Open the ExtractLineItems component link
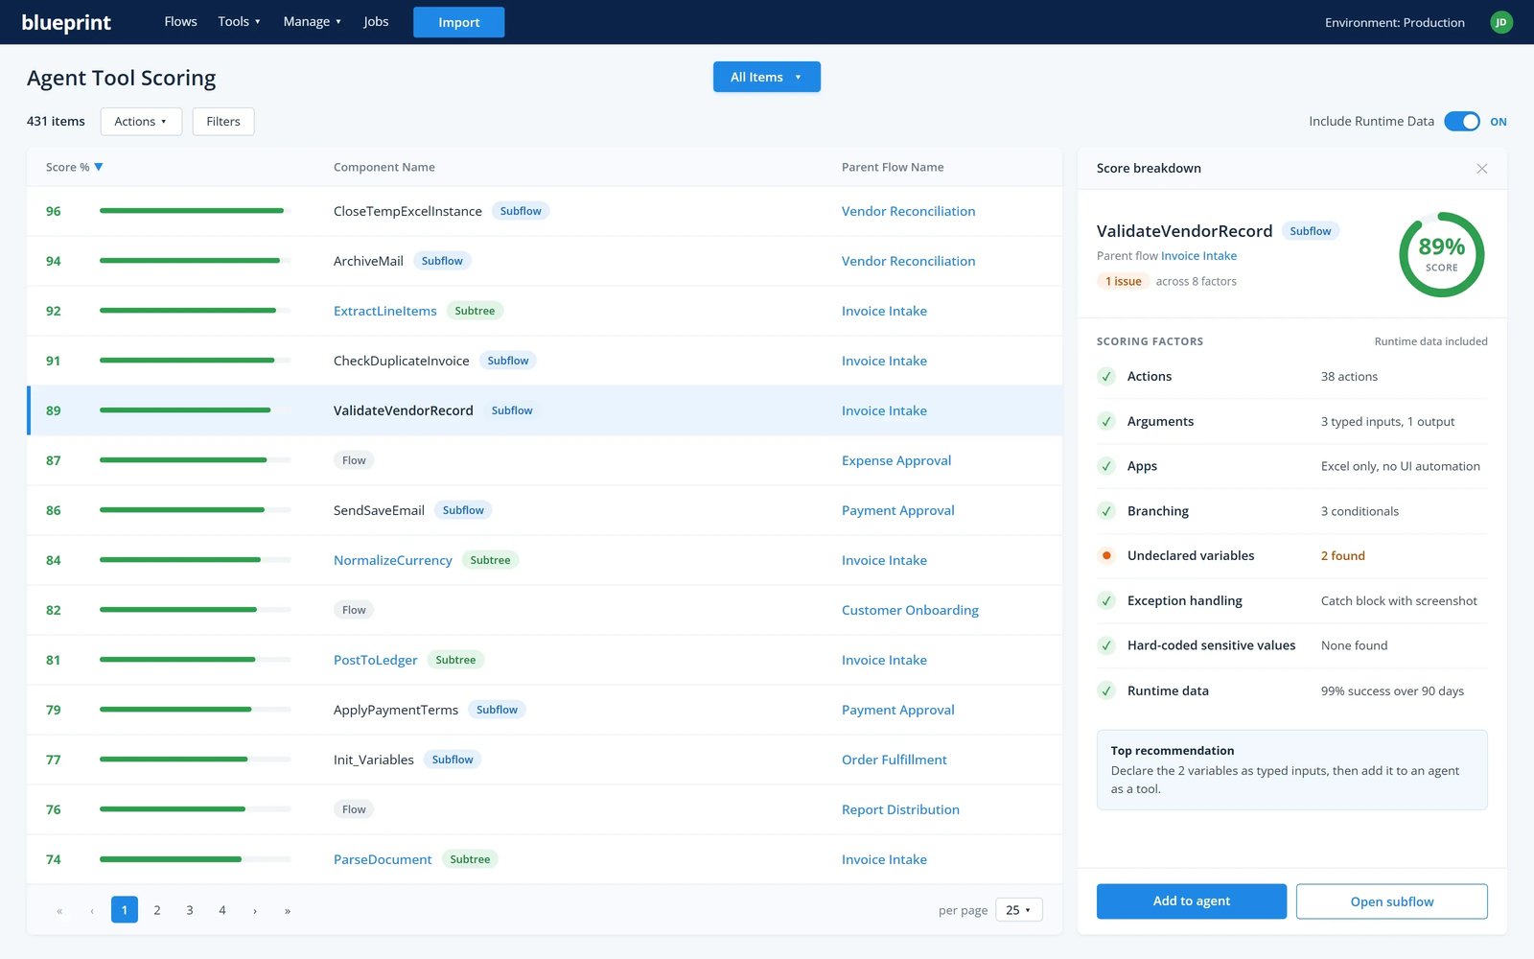 point(384,311)
